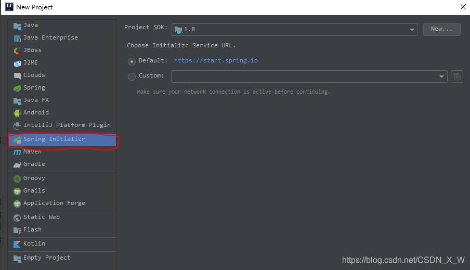The image size is (470, 270).
Task: Click the network connection hint text
Action: pos(233,92)
